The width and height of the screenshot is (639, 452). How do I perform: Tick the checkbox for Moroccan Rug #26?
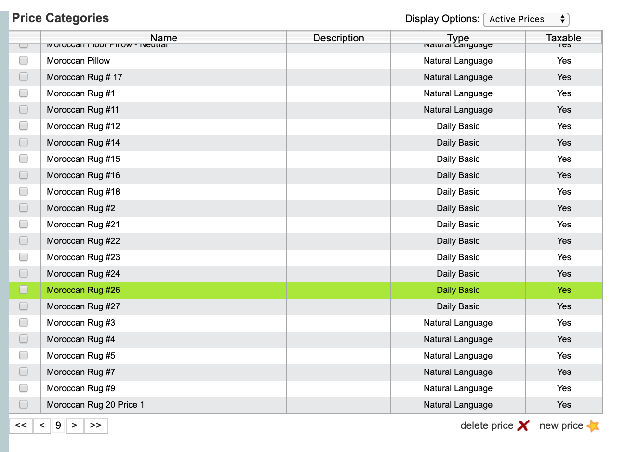coord(24,290)
